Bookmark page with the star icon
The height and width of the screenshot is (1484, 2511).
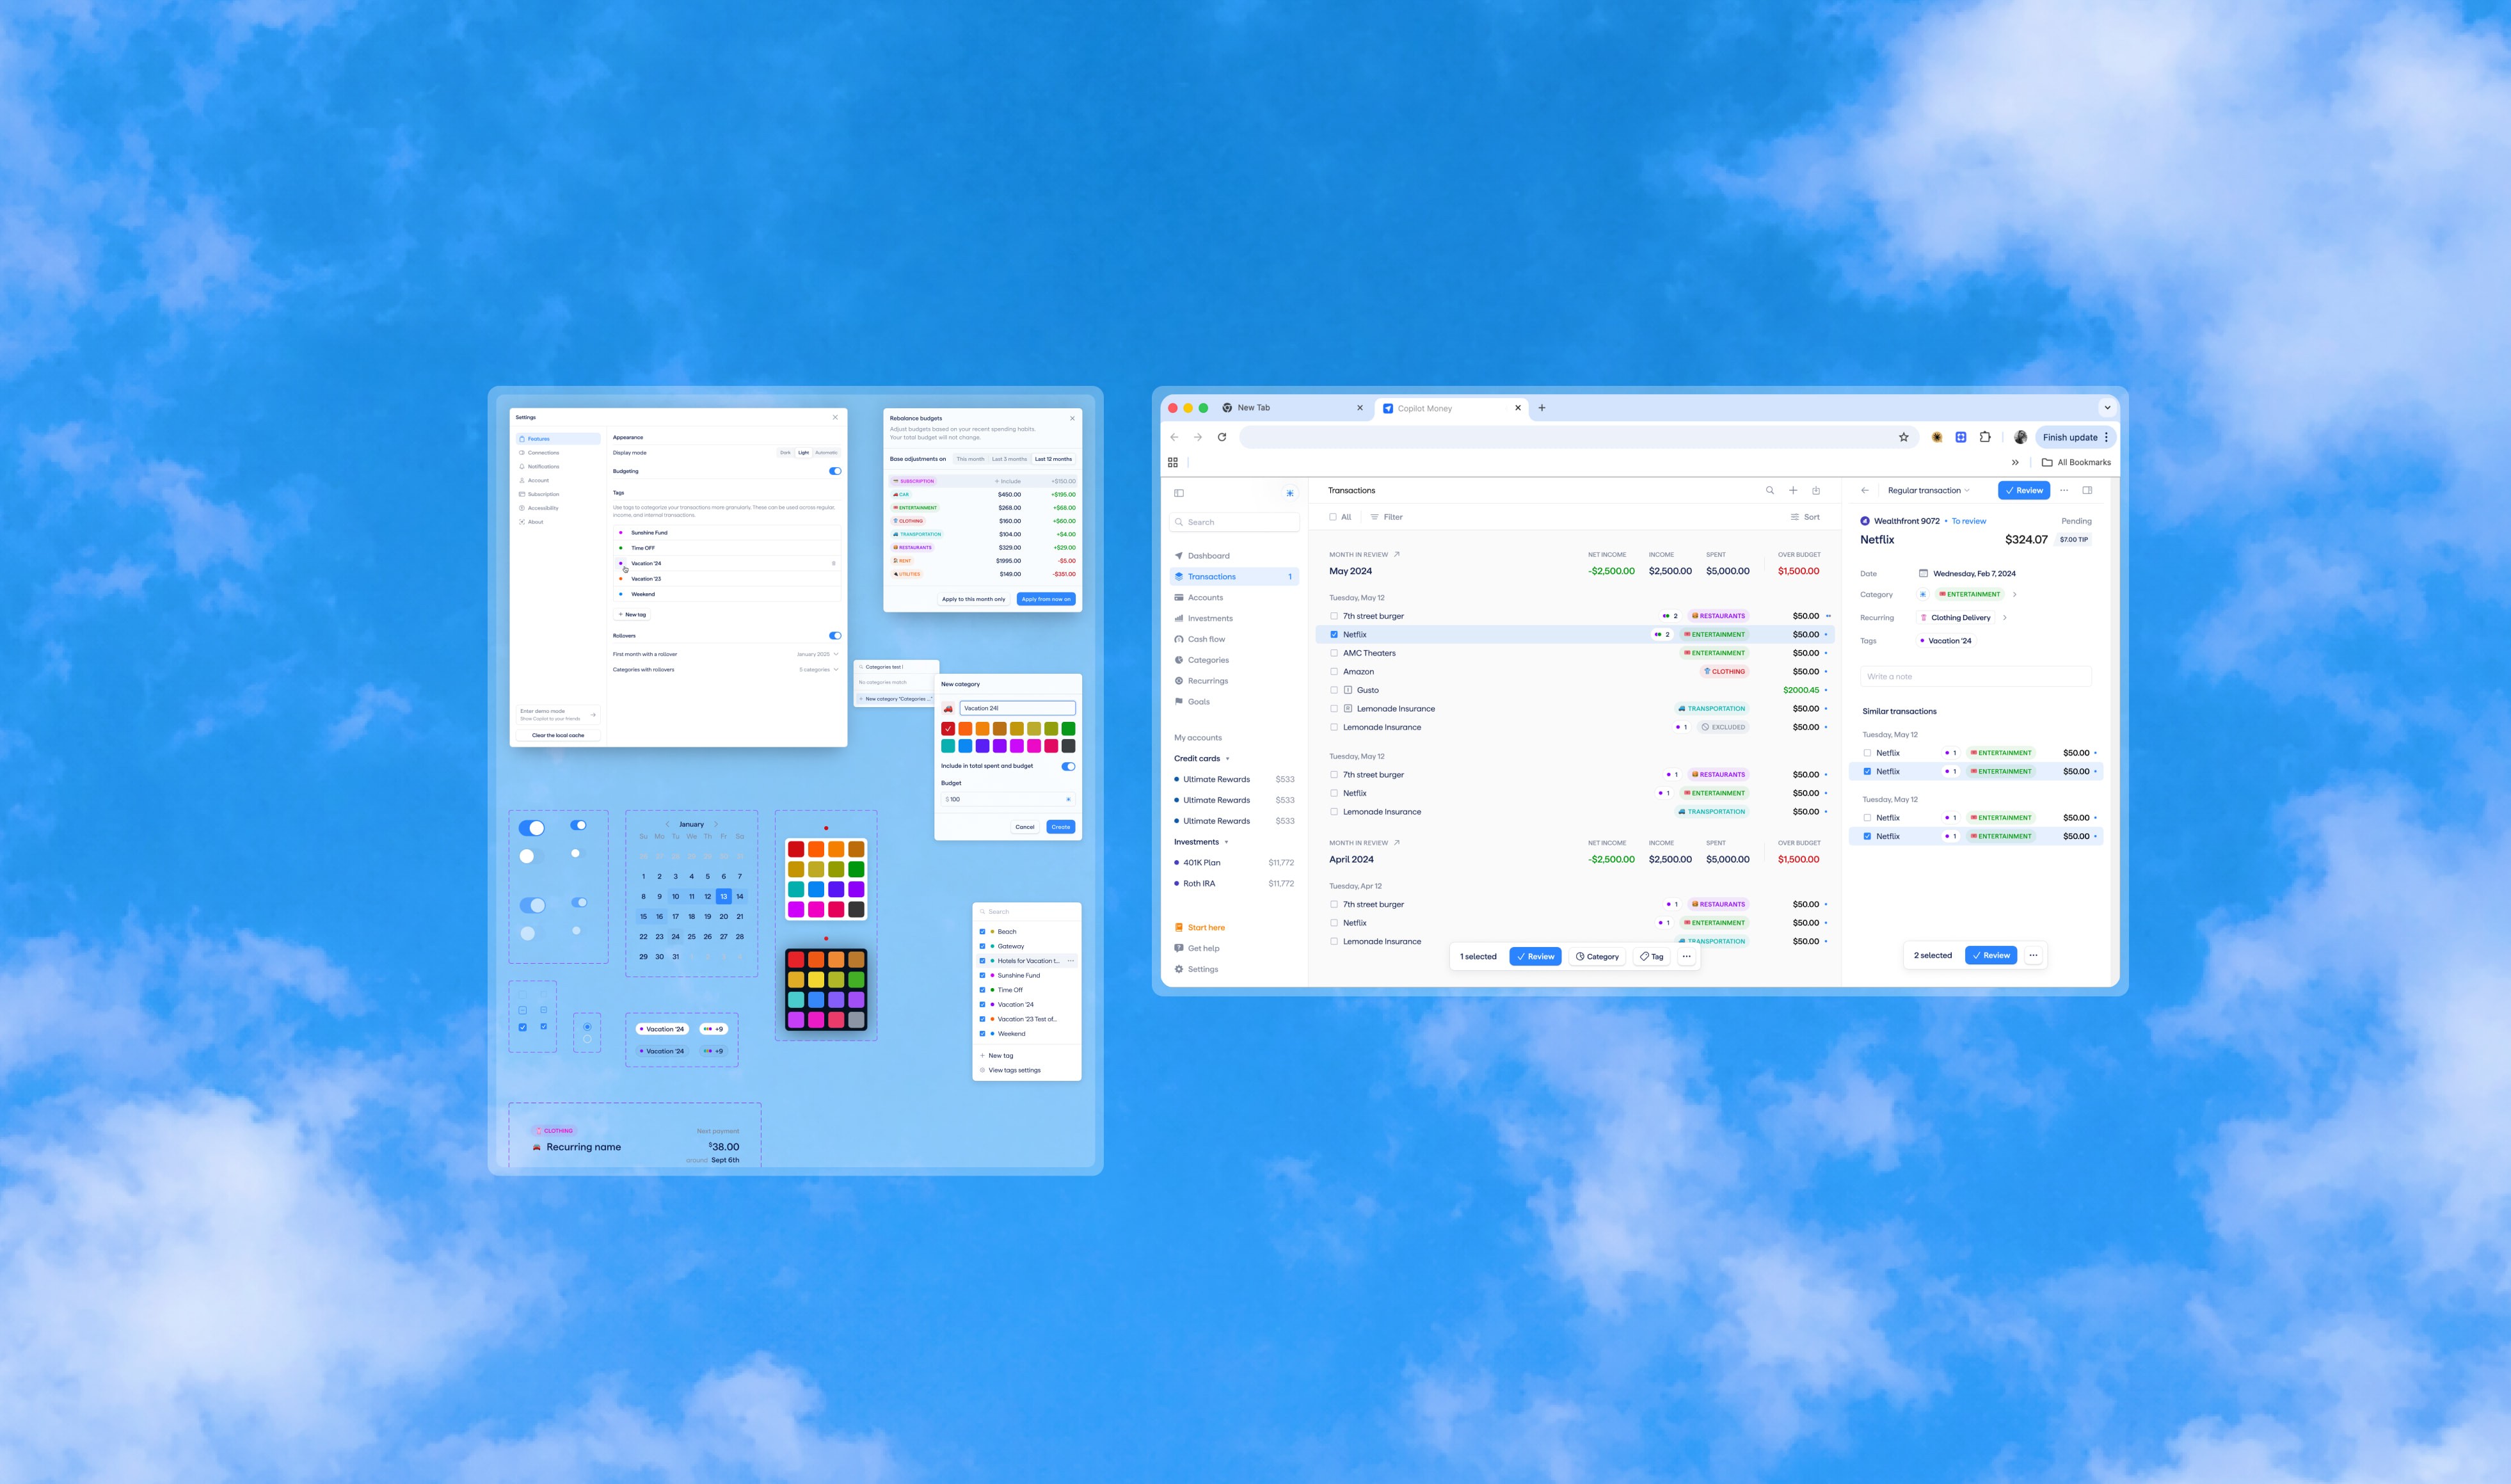tap(1903, 437)
